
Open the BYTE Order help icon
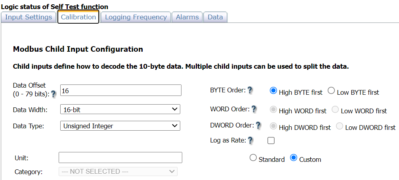250,90
